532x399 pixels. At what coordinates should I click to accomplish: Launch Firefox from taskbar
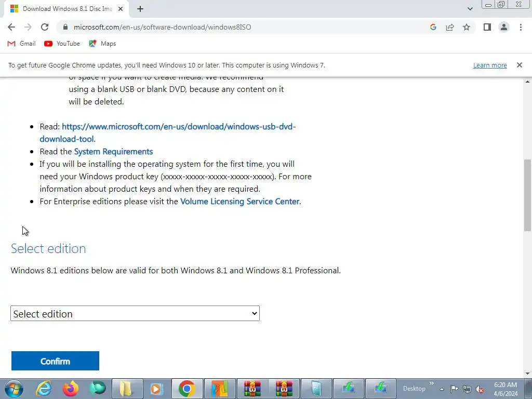71,389
